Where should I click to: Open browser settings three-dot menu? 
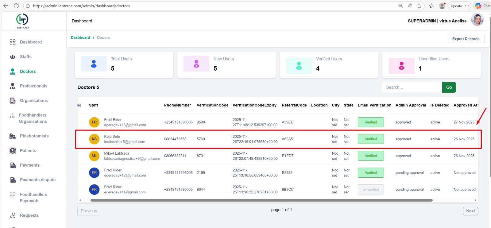point(467,6)
